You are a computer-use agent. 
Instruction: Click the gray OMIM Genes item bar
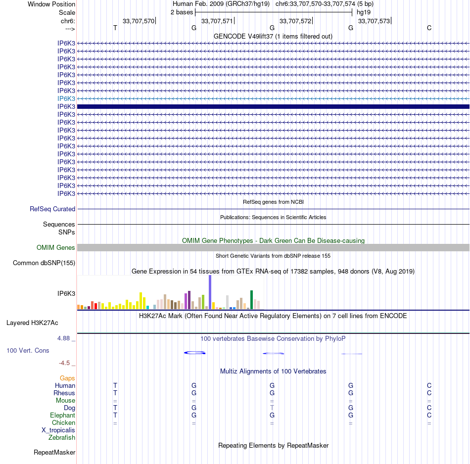(x=273, y=248)
